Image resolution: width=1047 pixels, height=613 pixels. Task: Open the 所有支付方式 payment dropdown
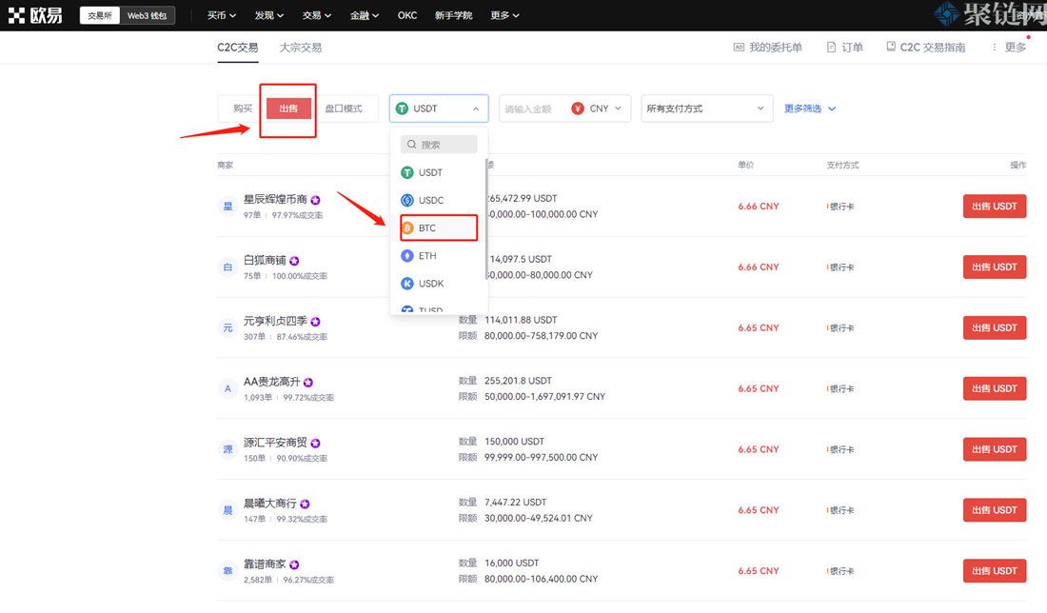coord(706,109)
